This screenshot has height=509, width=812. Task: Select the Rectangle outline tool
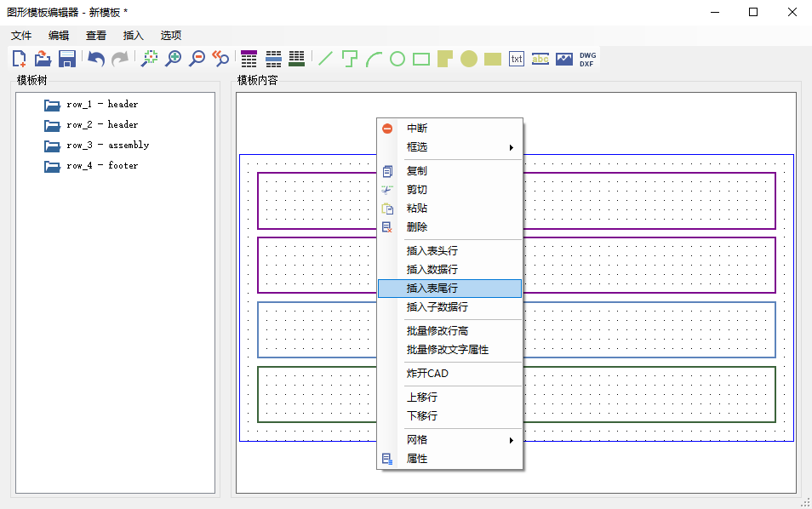pos(421,59)
